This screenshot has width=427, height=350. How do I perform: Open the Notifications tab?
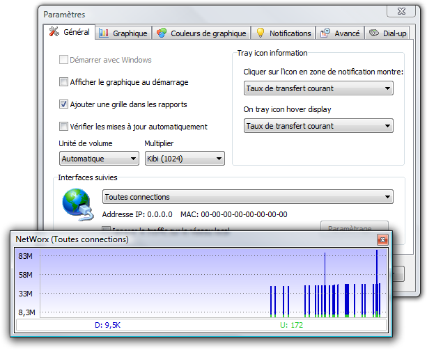click(284, 33)
